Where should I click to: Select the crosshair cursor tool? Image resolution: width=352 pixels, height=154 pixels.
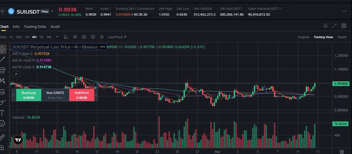coord(3,49)
